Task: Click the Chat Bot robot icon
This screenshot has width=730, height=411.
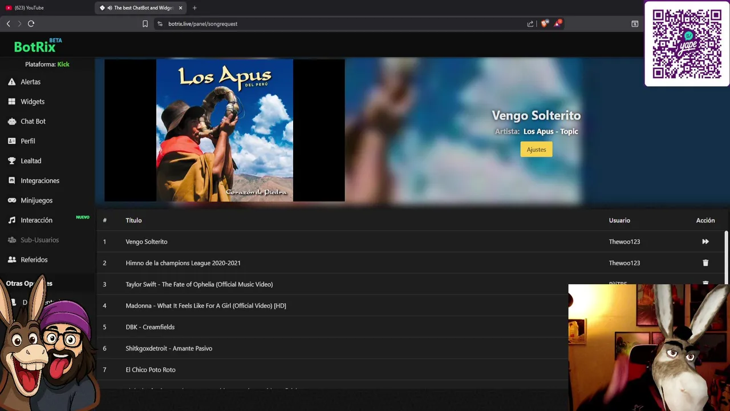Action: (x=11, y=122)
